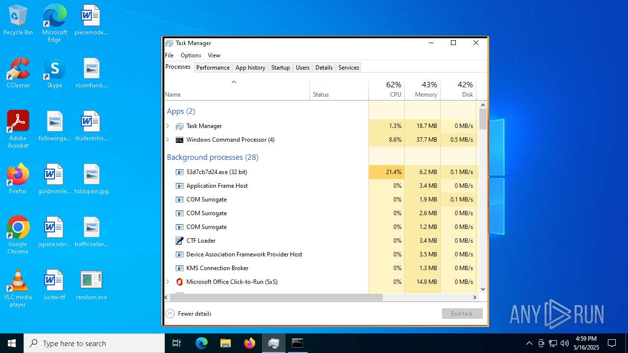This screenshot has width=628, height=353.
Task: Expand Windows Command Processor (4) group
Action: coord(168,140)
